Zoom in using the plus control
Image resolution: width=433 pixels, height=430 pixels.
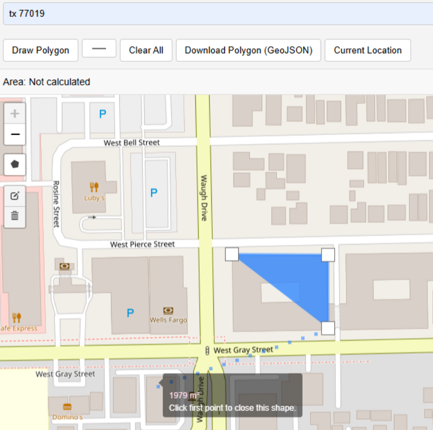(x=14, y=112)
